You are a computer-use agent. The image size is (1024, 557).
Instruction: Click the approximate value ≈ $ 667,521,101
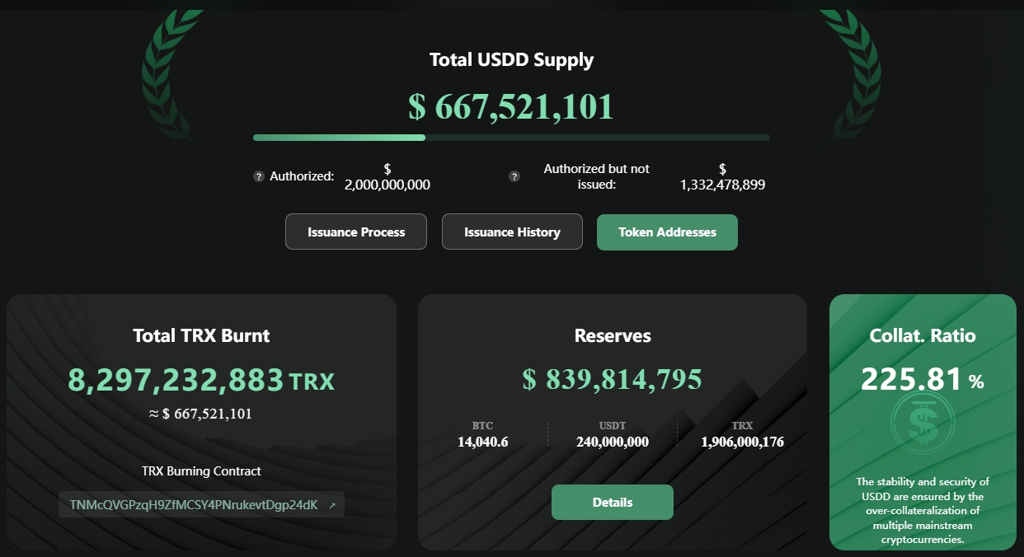click(201, 414)
